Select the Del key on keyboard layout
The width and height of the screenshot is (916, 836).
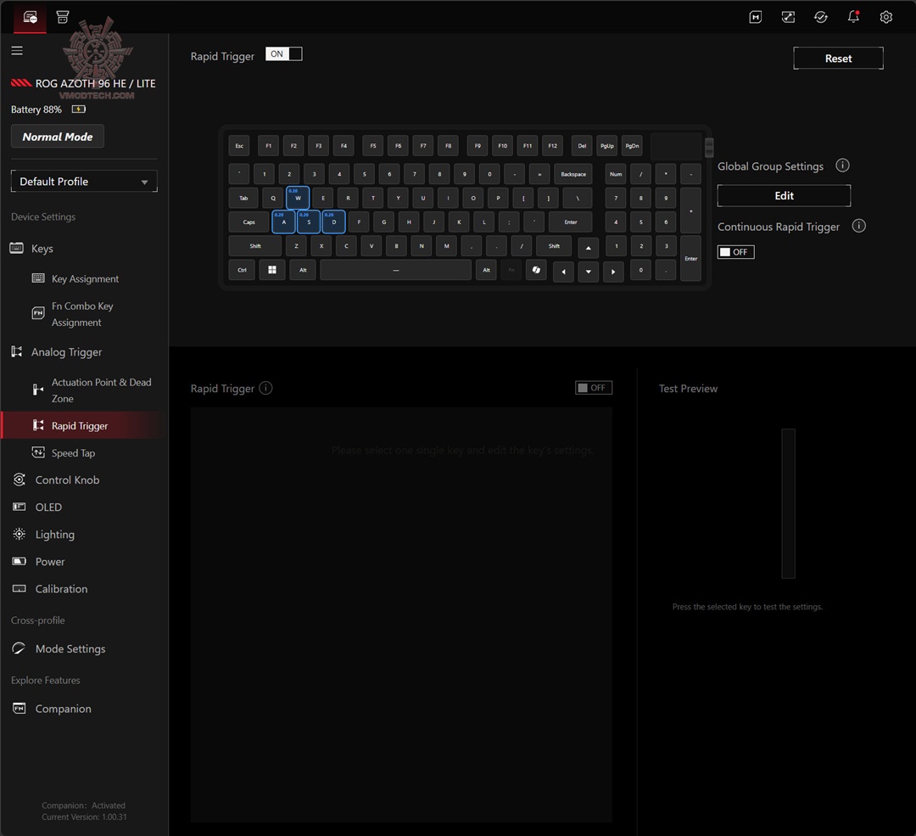(x=582, y=146)
